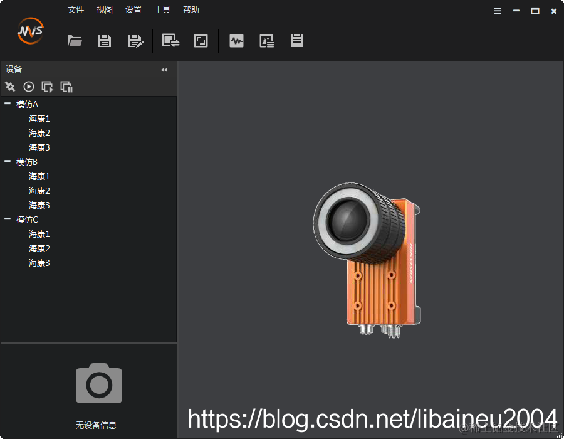Select 海康1 under 模仿C
Screen dimensions: 564x439
39,235
